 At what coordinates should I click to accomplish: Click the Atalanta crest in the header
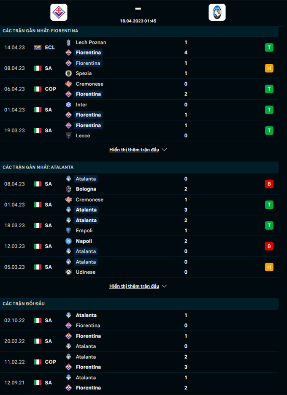coord(217,12)
